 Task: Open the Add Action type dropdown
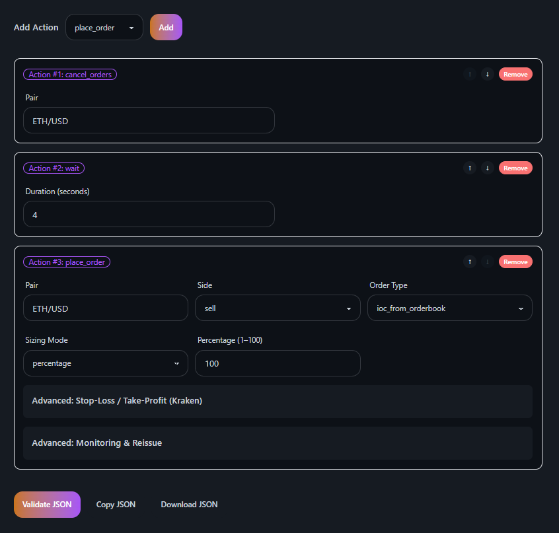coord(104,27)
